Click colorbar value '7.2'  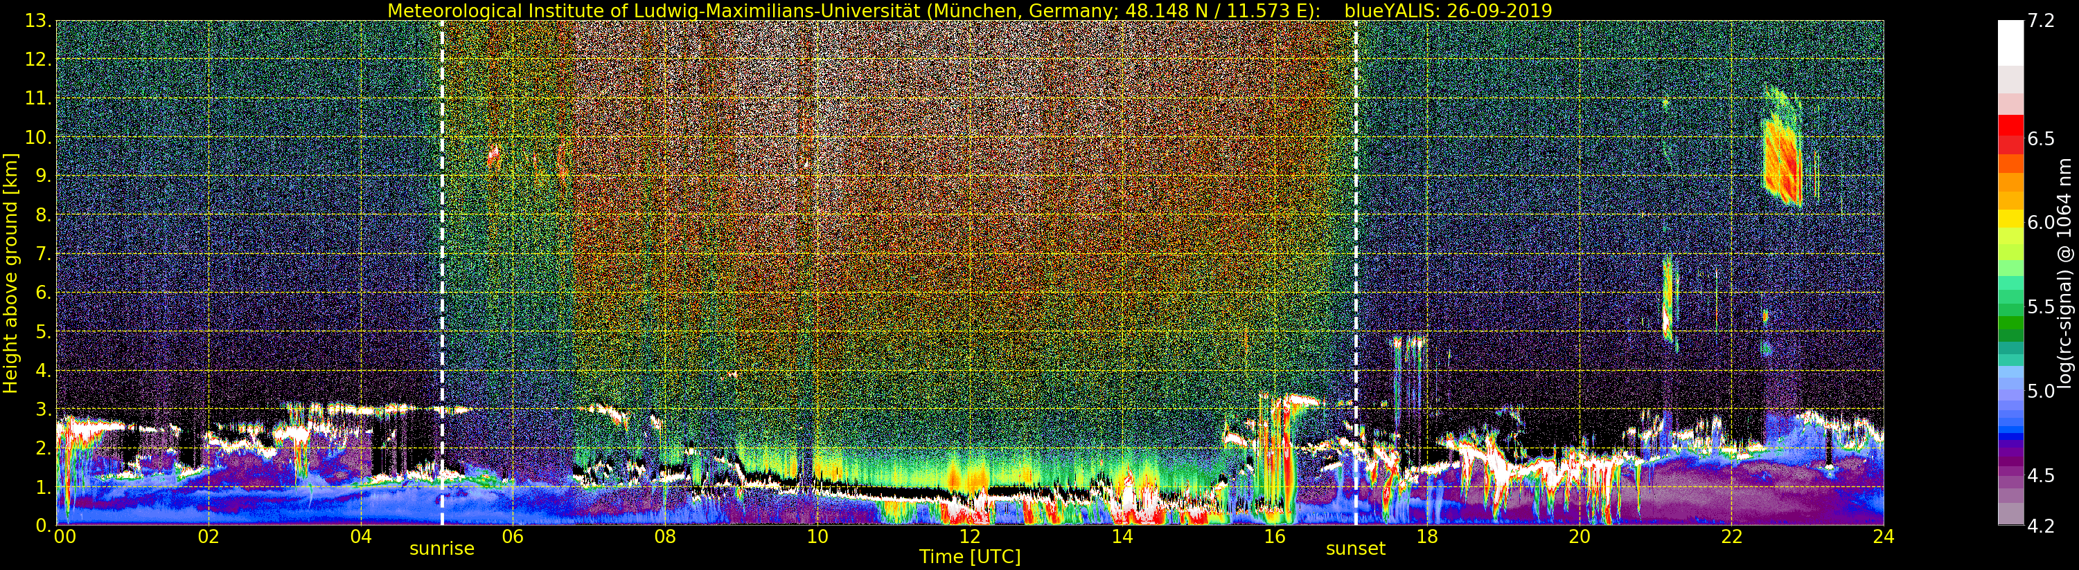pyautogui.click(x=2040, y=21)
